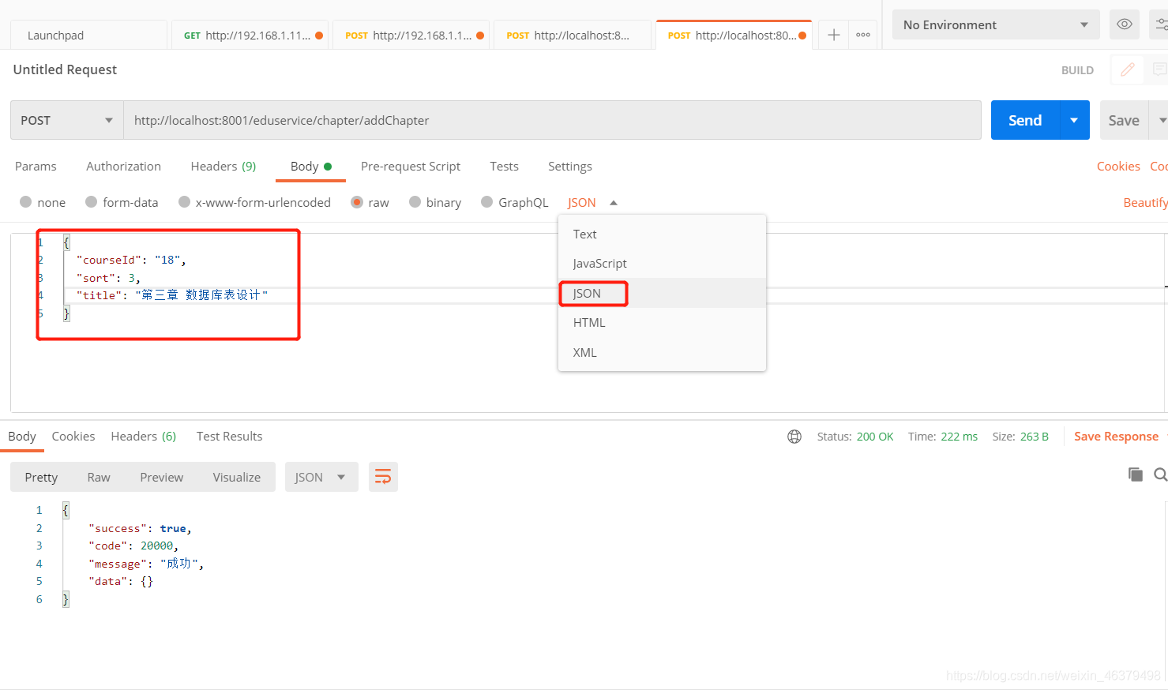Search the response with magnifier icon
This screenshot has width=1168, height=690.
point(1160,474)
